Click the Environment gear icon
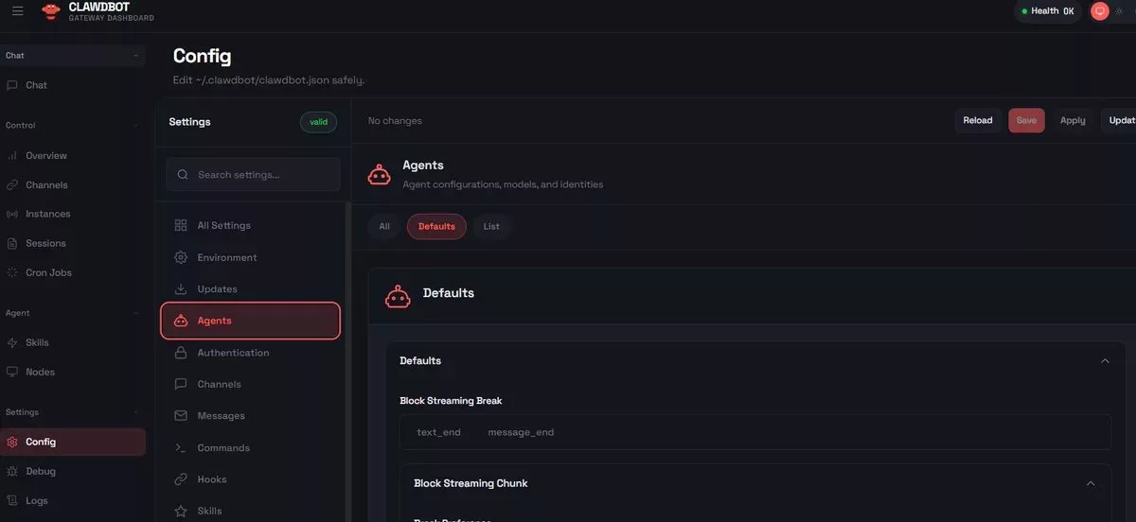 (x=181, y=257)
